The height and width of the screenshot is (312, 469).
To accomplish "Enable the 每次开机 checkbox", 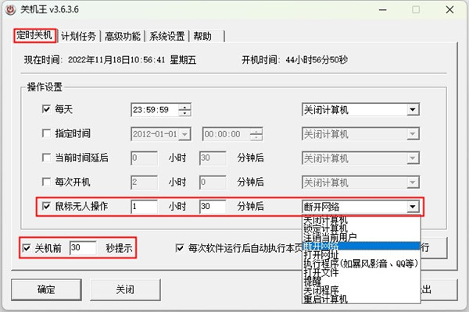I will tap(46, 182).
